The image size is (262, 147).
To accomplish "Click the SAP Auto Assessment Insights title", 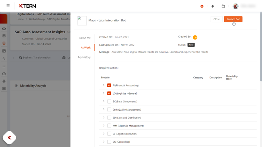I will [40, 32].
